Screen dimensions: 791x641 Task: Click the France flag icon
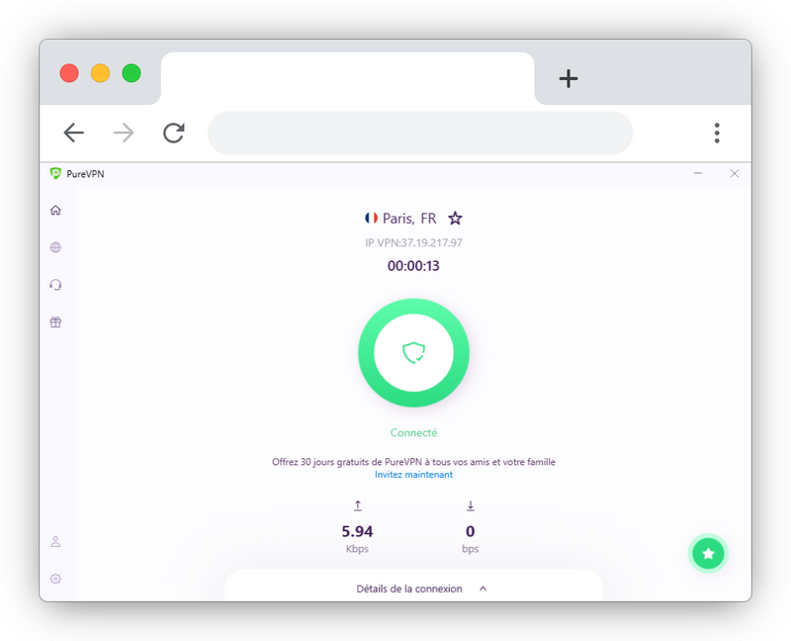click(372, 218)
